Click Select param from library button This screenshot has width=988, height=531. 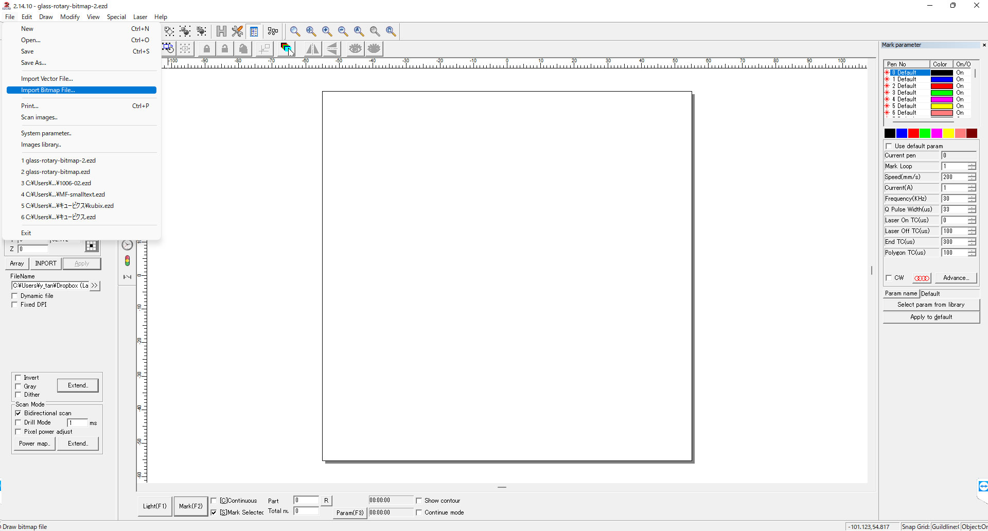pyautogui.click(x=931, y=305)
